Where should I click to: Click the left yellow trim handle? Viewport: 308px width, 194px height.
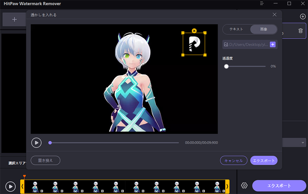(x=22, y=186)
